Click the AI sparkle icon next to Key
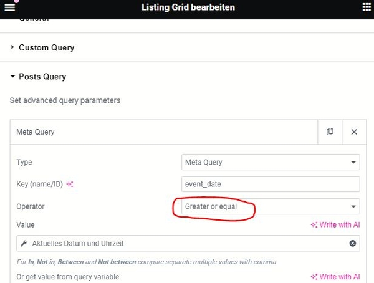 70,185
